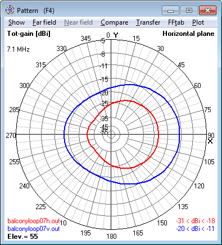Image resolution: width=222 pixels, height=245 pixels.
Task: Click the -35 dB ring label
Action: coord(104,119)
